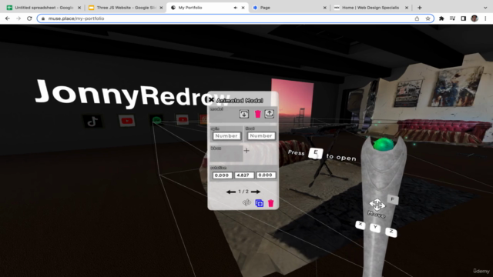Reload the muse.place page
Image resolution: width=493 pixels, height=277 pixels.
pyautogui.click(x=29, y=18)
